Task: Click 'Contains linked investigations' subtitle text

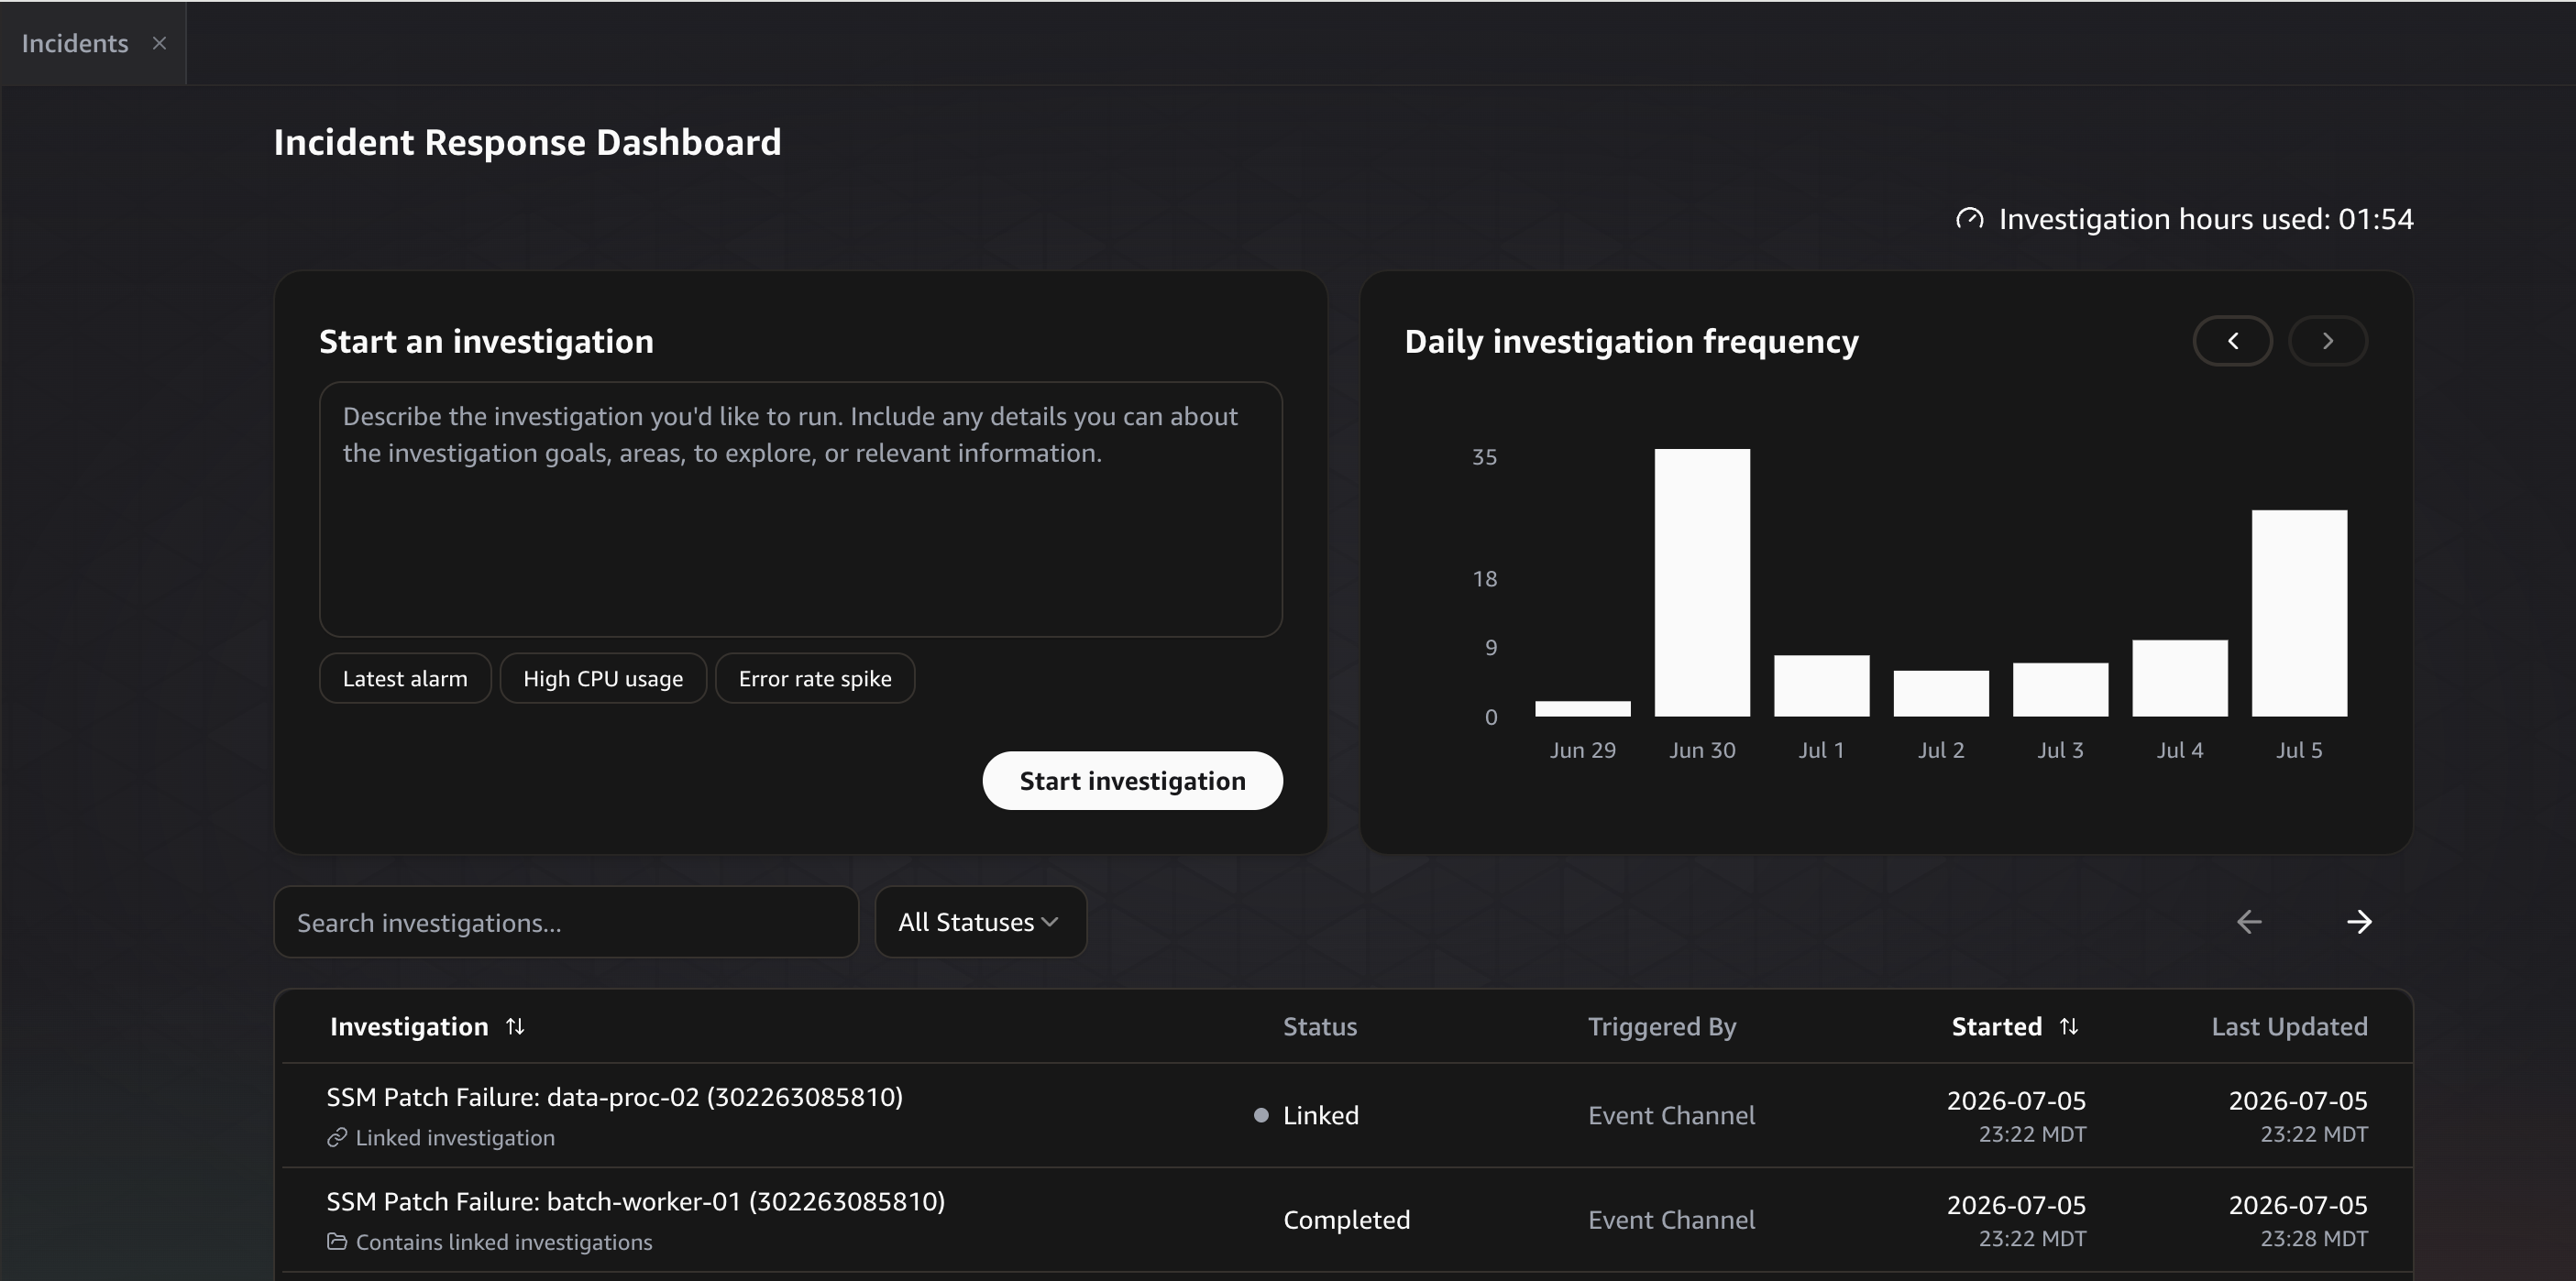Action: coord(504,1241)
